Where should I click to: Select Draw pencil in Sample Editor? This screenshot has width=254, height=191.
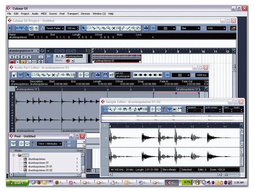click(x=115, y=109)
